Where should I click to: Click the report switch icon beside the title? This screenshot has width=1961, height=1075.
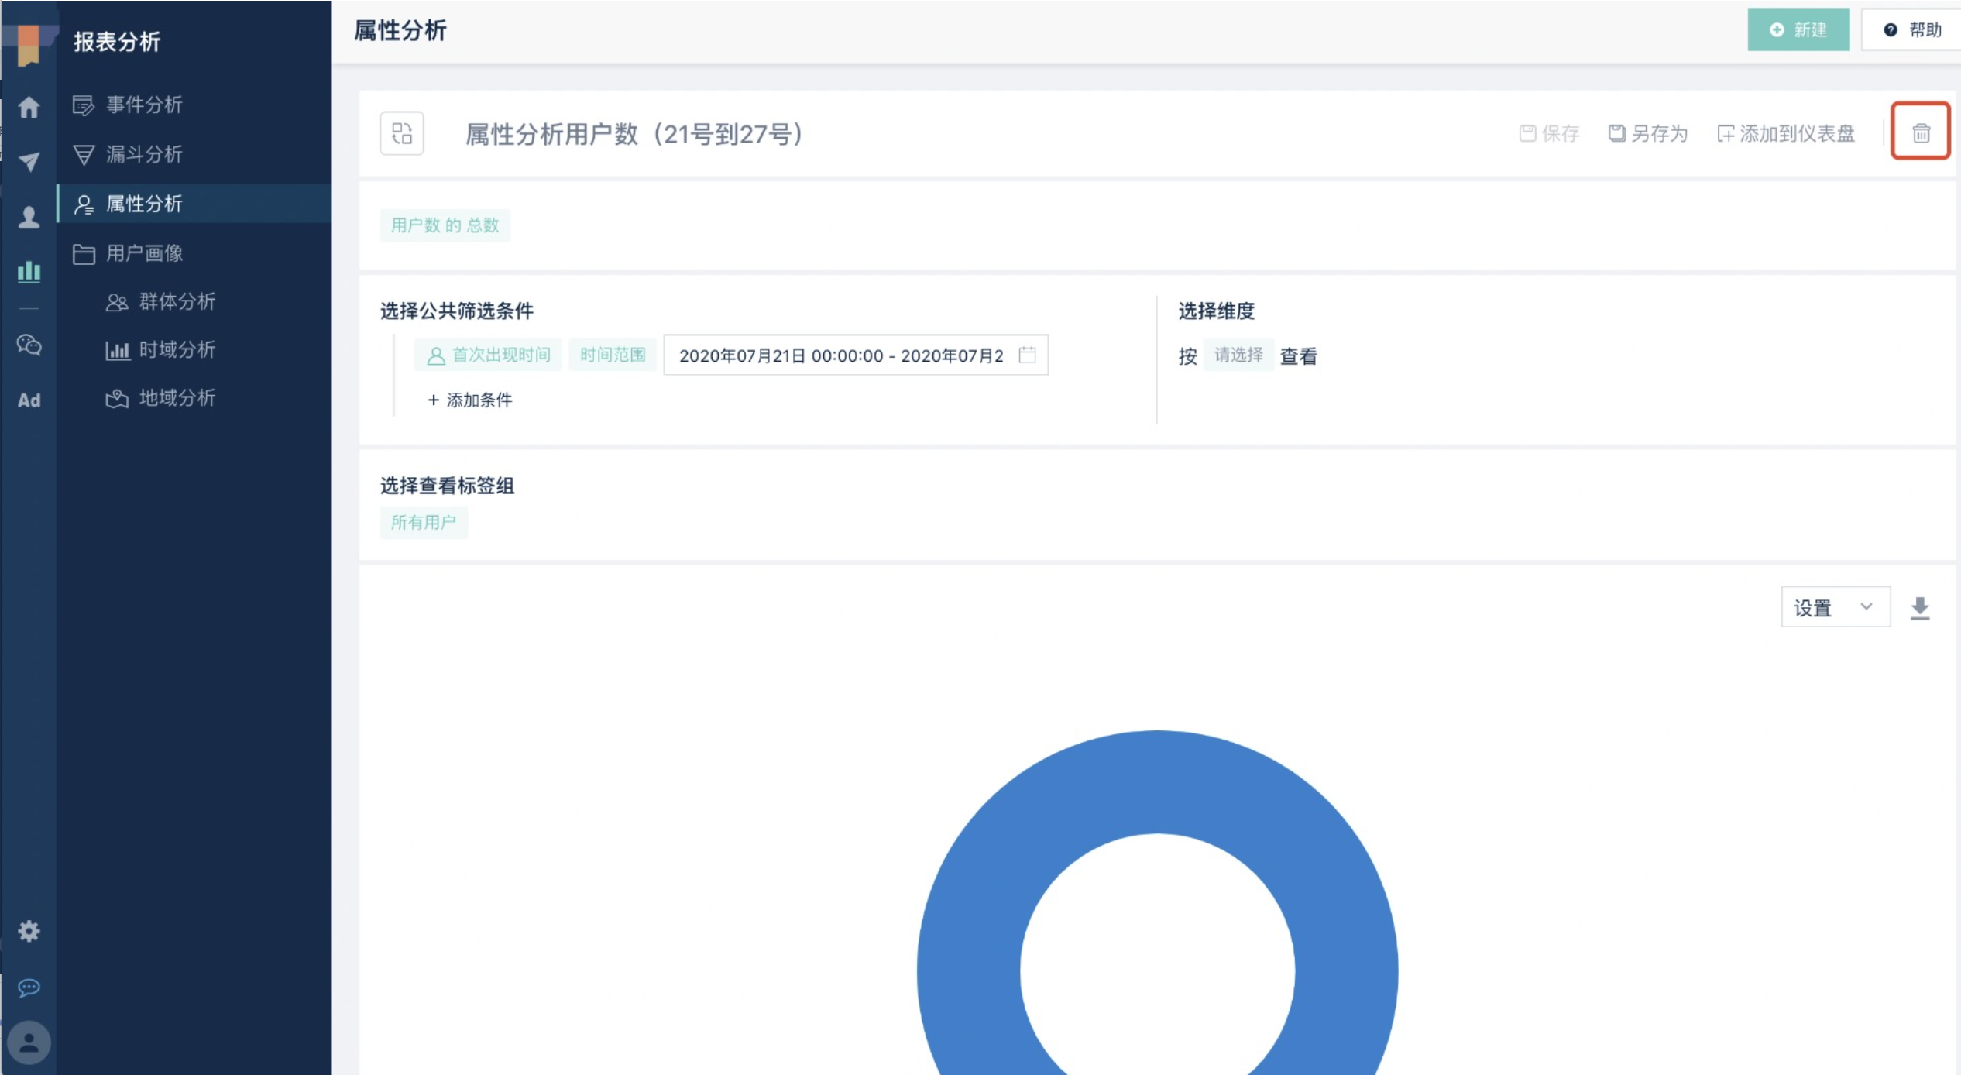pos(402,133)
